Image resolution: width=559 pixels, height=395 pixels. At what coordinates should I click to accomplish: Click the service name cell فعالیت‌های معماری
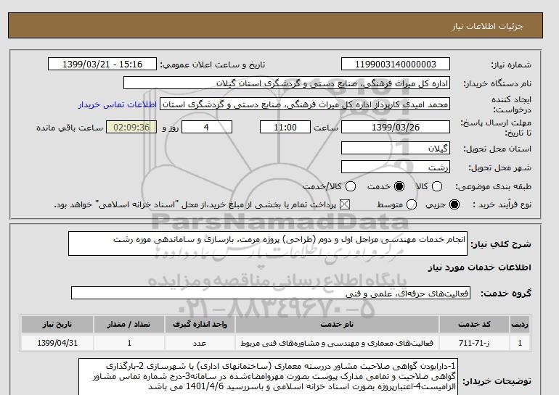click(x=337, y=343)
